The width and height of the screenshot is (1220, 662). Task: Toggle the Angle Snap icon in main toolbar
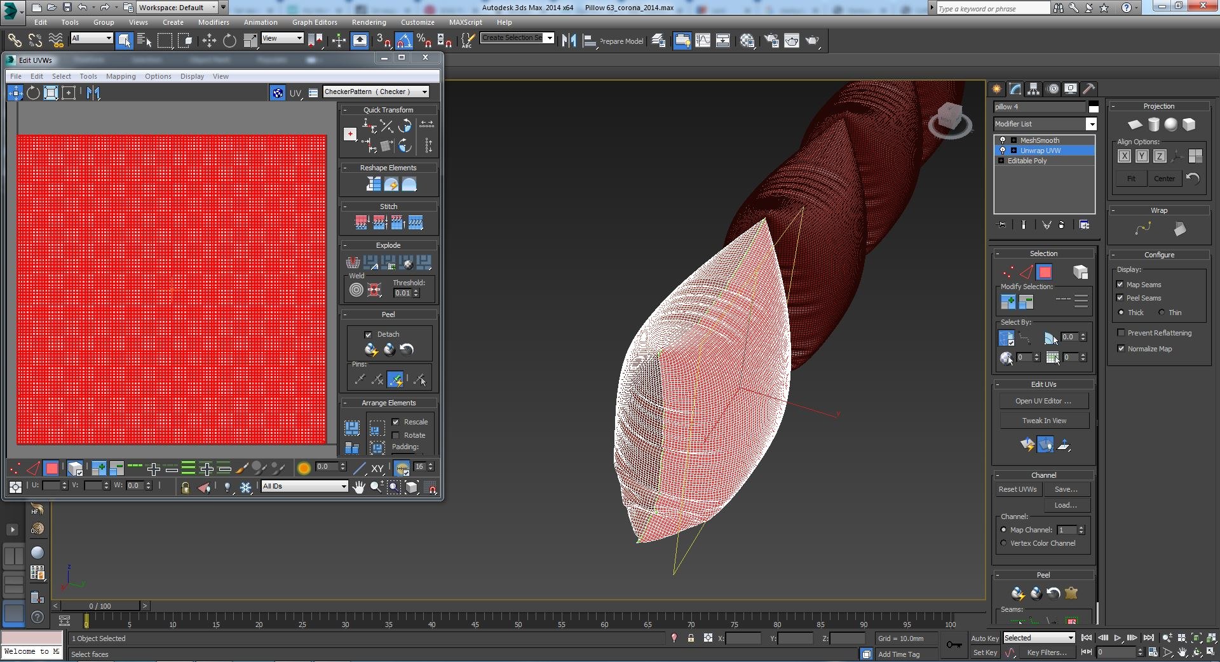pos(404,41)
